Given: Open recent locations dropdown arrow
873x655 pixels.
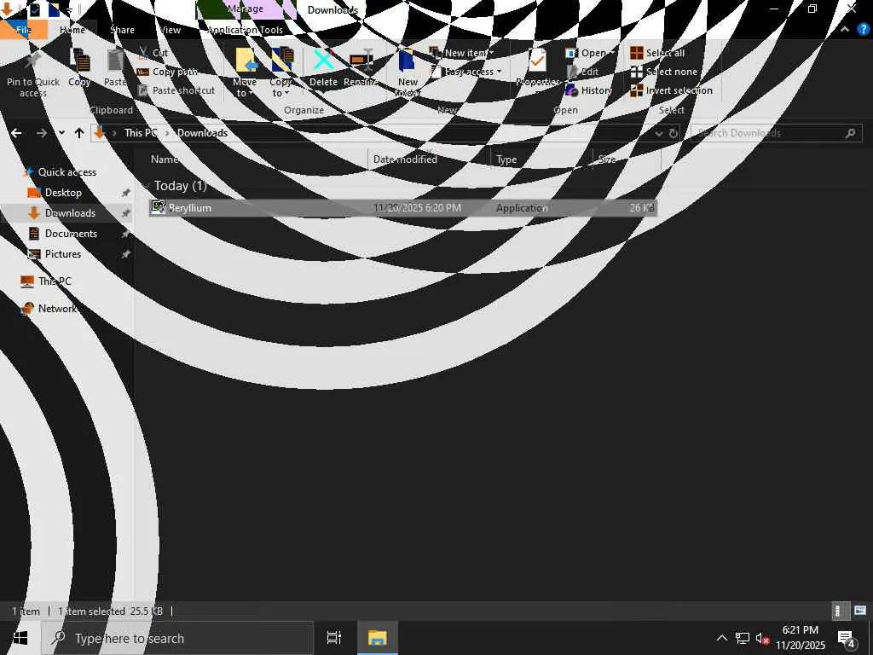Looking at the screenshot, I should coord(61,132).
